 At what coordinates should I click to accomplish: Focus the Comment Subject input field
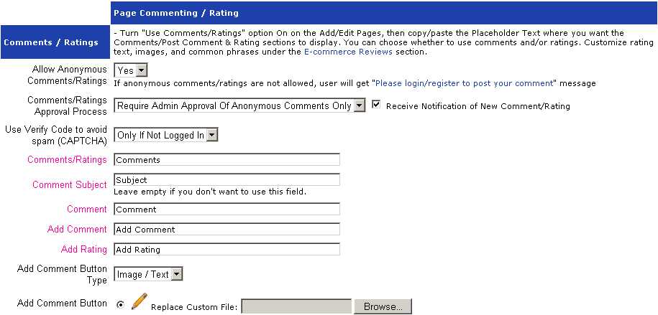point(227,179)
